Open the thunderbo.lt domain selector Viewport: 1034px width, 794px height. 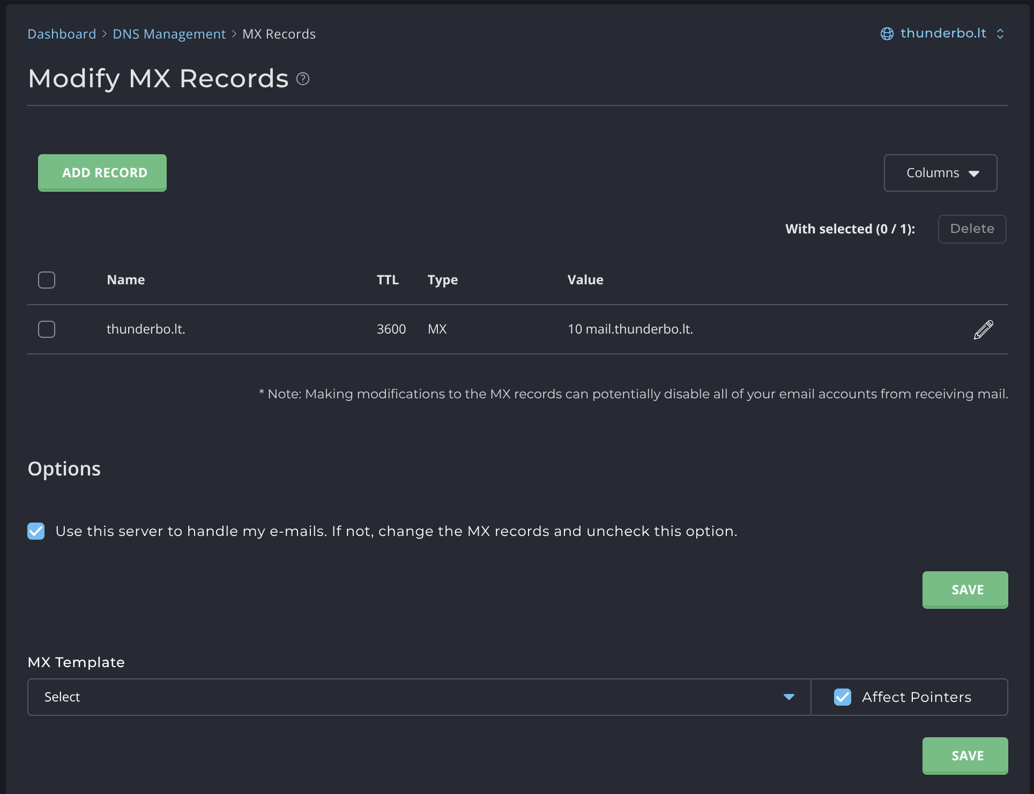[x=943, y=33]
